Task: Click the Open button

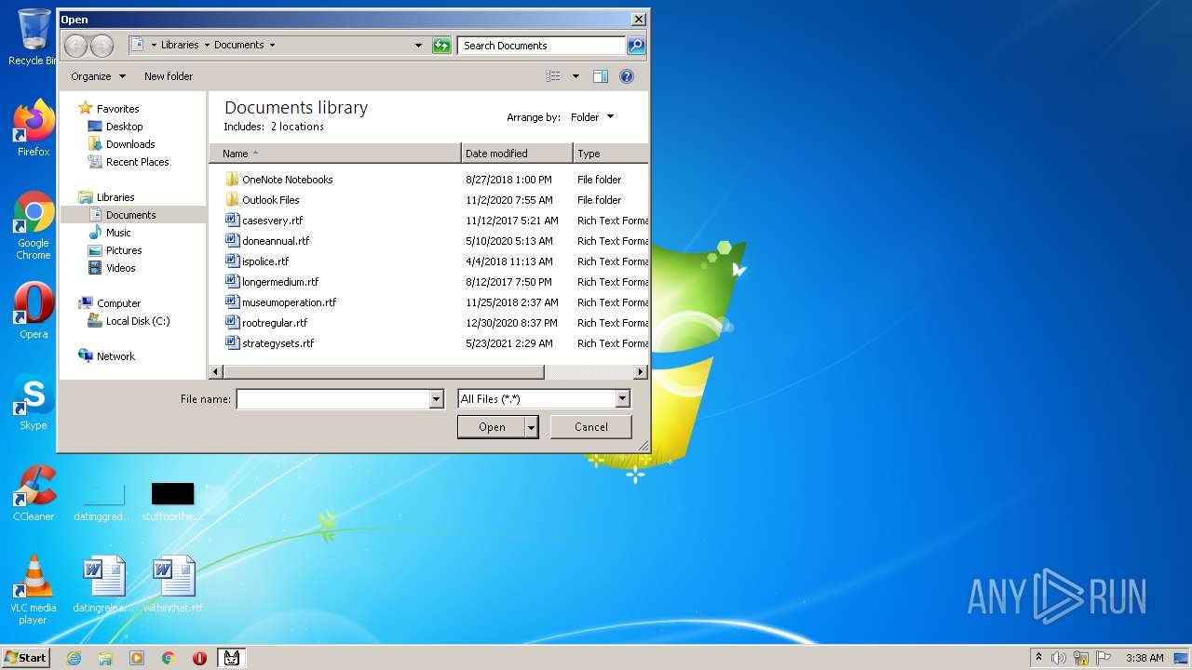Action: (492, 427)
